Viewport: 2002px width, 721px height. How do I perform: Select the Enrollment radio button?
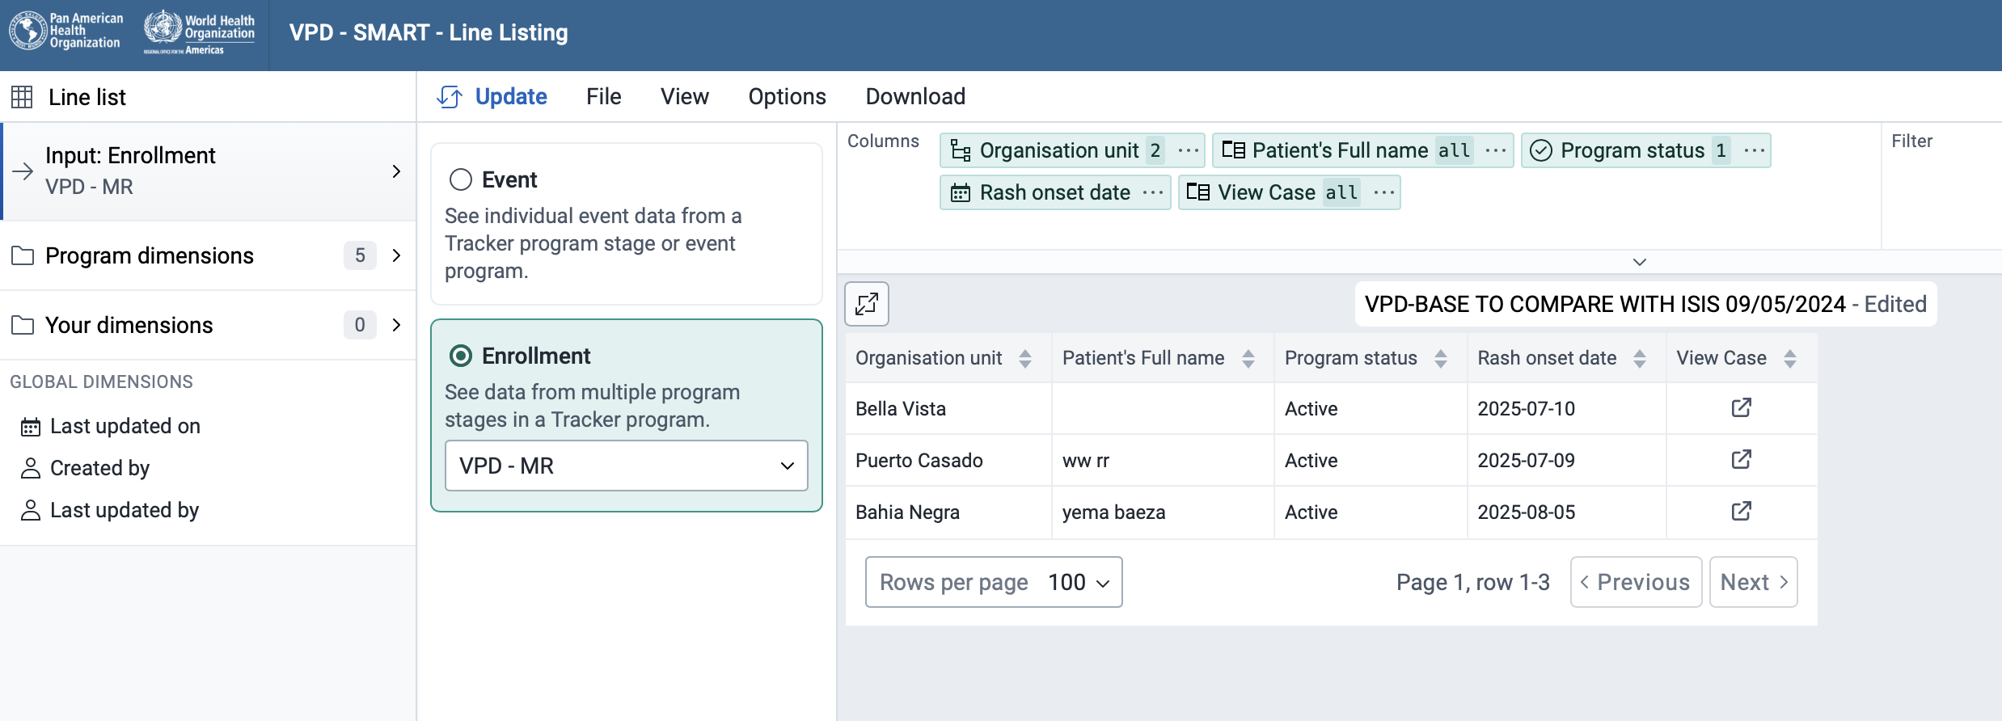461,356
